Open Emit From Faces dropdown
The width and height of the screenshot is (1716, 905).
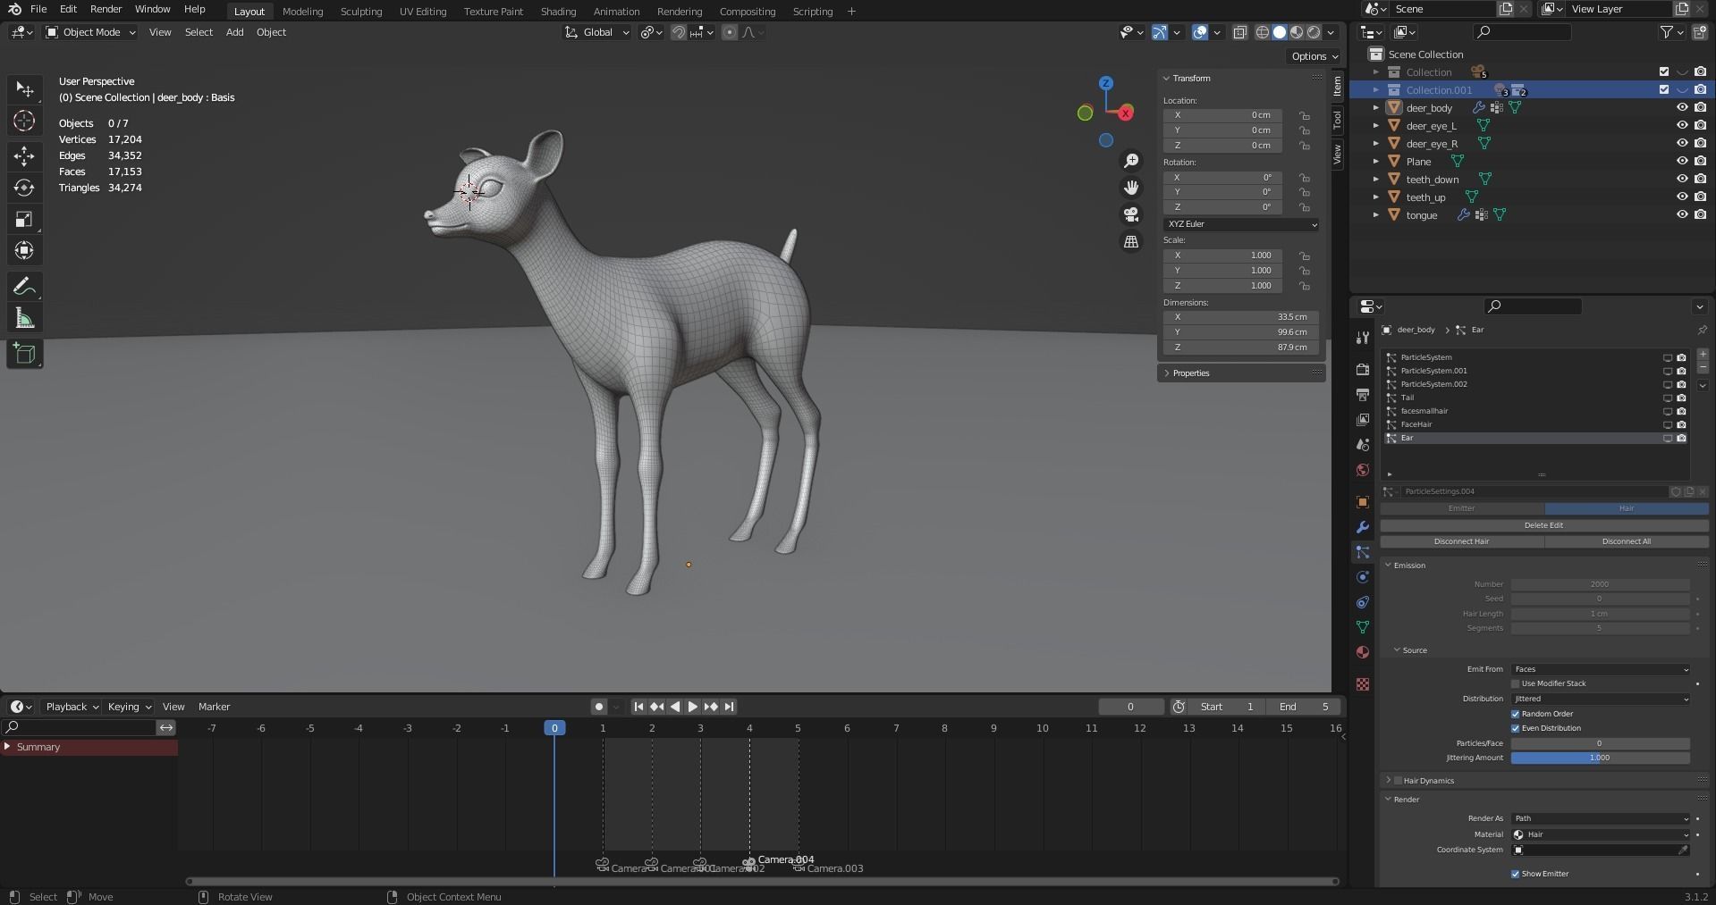(1601, 669)
